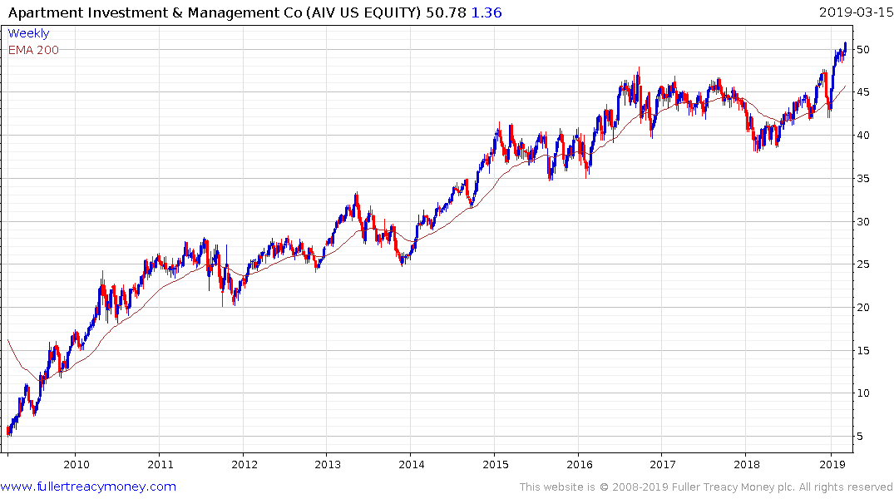Screen dimensions: 894x499
Task: Click the 2018 label on the time axis
Action: [x=747, y=464]
